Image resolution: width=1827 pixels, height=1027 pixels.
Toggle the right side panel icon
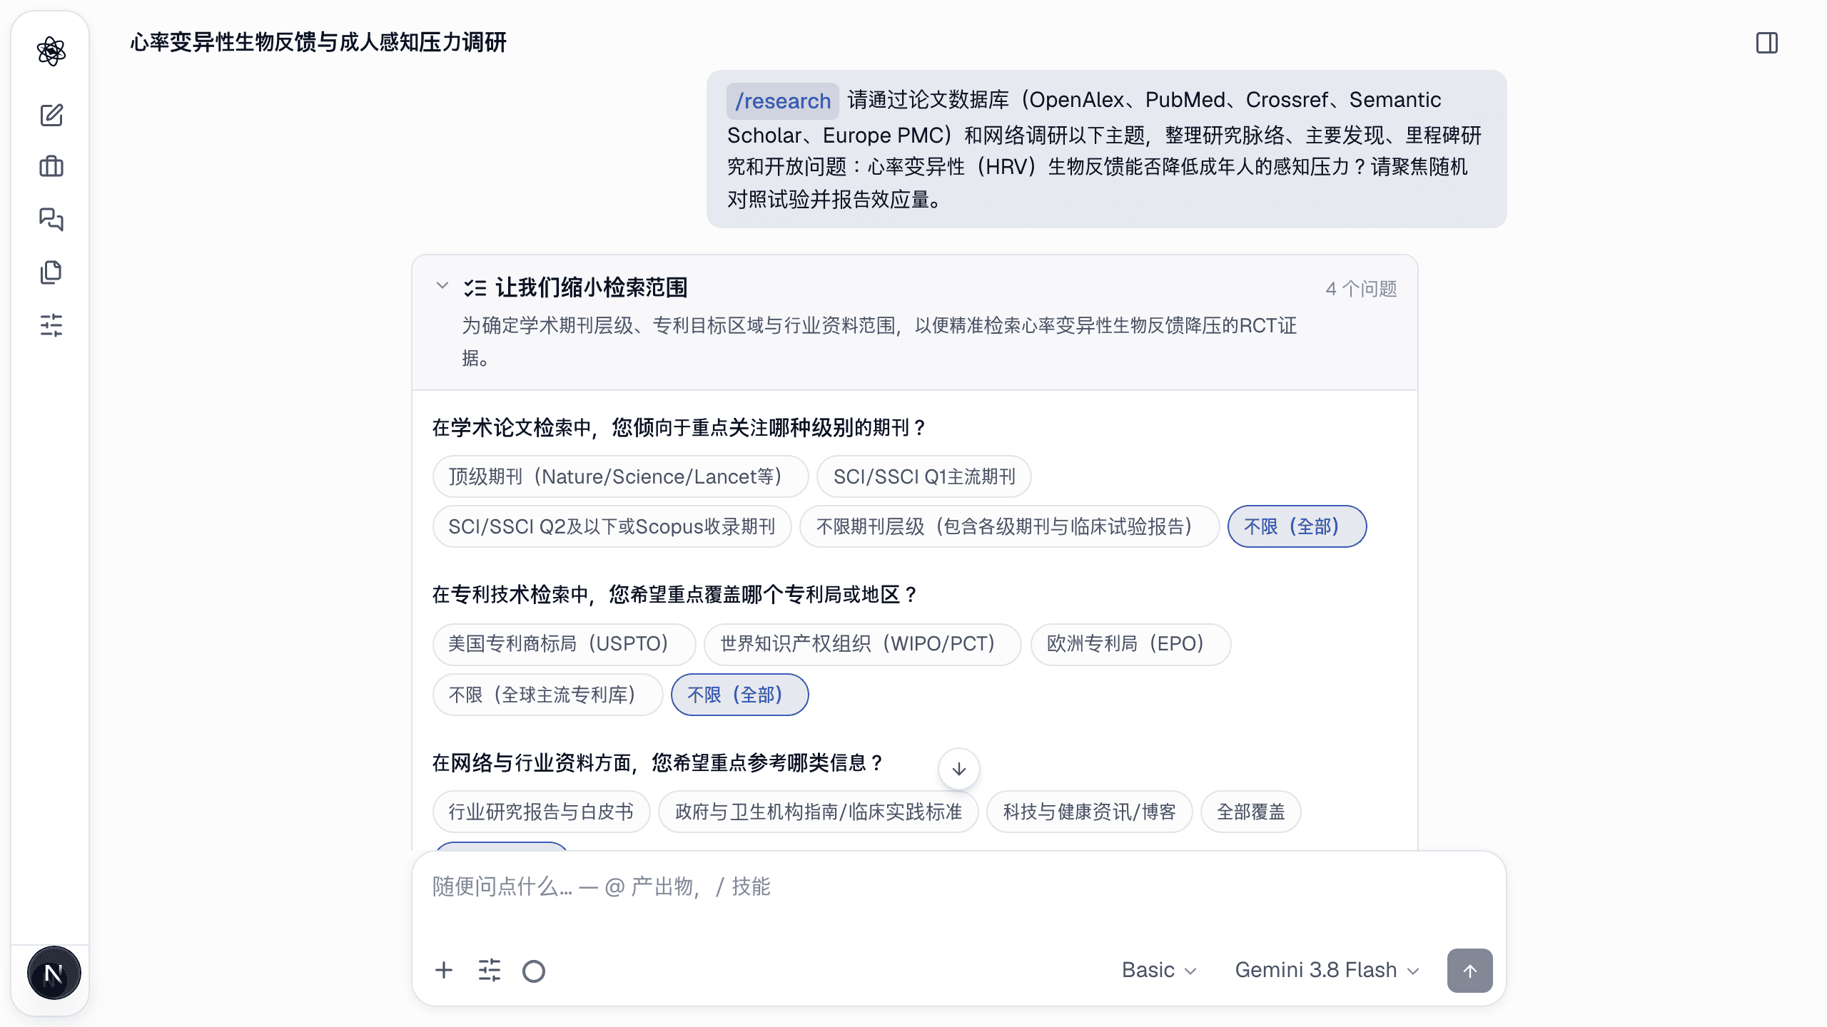click(1767, 43)
